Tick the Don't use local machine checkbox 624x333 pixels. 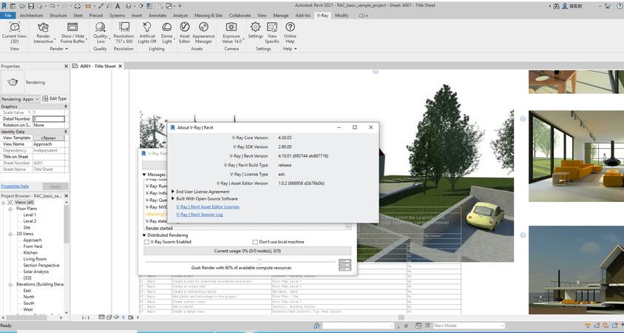(x=255, y=242)
